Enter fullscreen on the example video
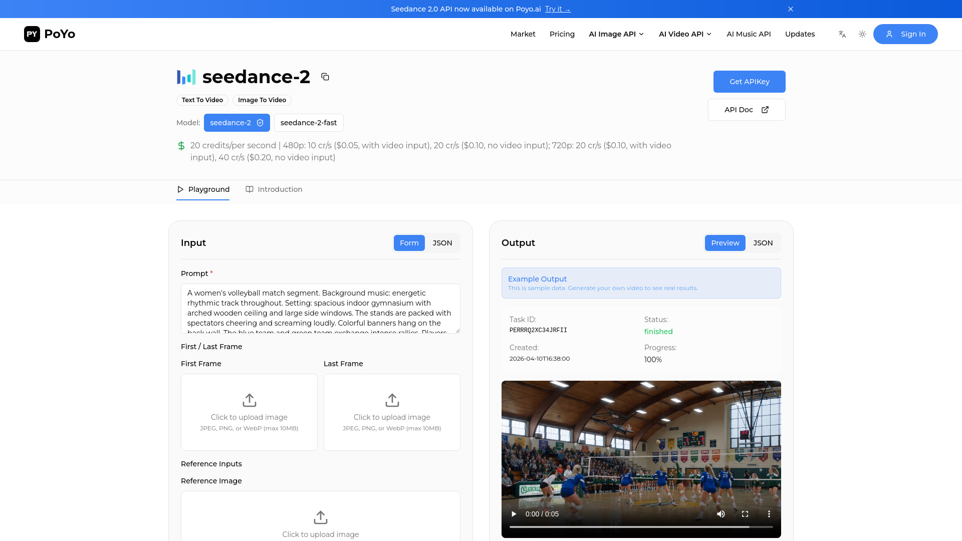This screenshot has width=962, height=541. click(745, 514)
